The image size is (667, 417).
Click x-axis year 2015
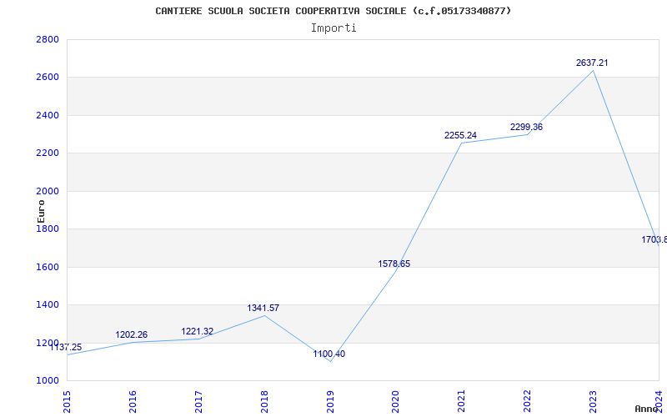click(67, 402)
